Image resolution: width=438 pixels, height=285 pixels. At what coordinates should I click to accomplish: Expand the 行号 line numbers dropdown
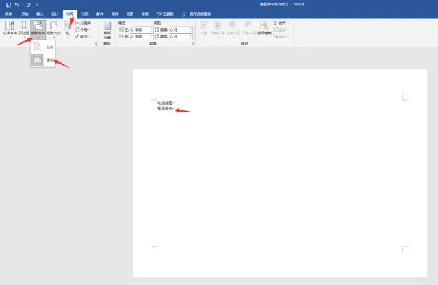[x=83, y=29]
